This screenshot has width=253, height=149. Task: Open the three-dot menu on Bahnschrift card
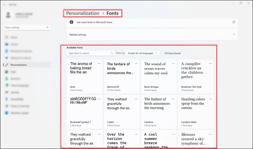(x=136, y=63)
